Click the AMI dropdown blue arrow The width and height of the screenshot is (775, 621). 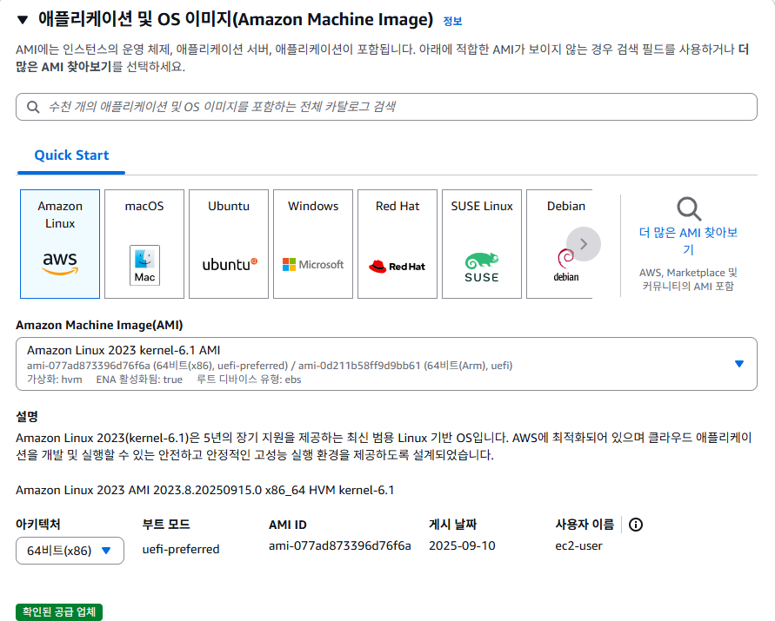(x=739, y=364)
